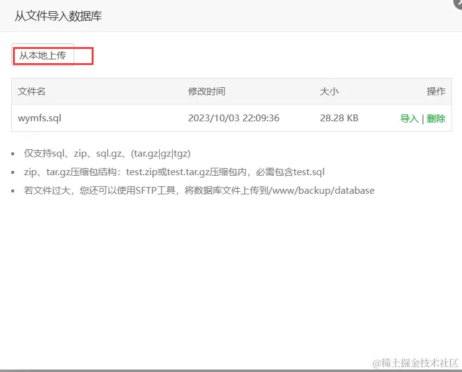462x372 pixels.
Task: Click the 大小 column header
Action: (329, 92)
